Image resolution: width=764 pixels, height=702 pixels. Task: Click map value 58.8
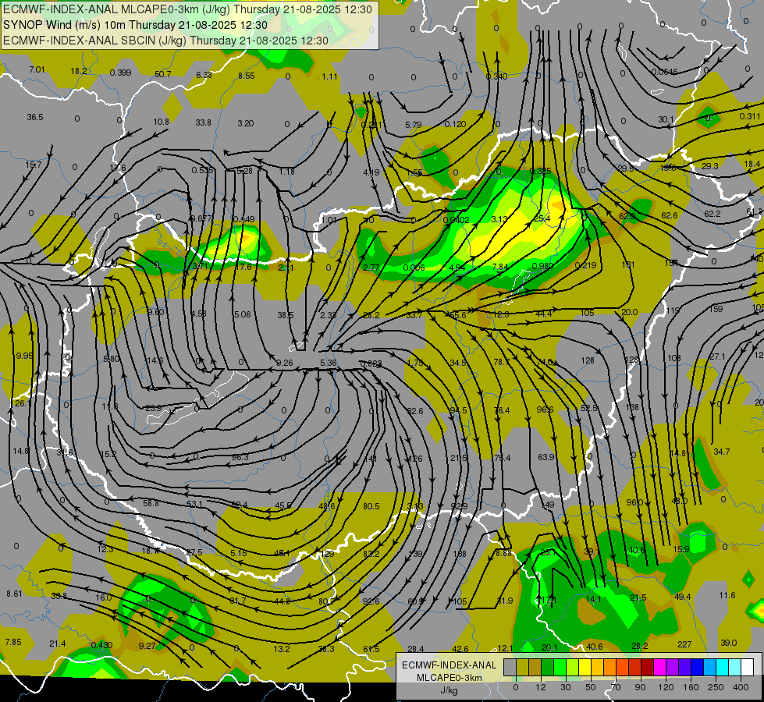pyautogui.click(x=151, y=503)
